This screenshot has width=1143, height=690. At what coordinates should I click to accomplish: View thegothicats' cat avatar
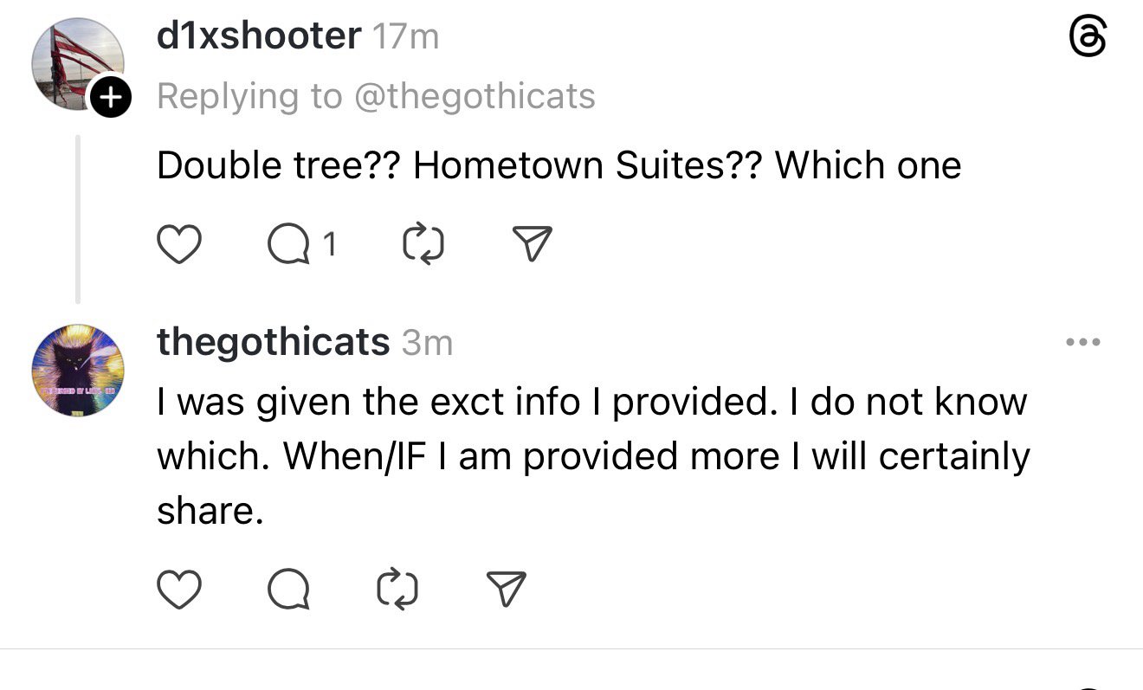[78, 371]
